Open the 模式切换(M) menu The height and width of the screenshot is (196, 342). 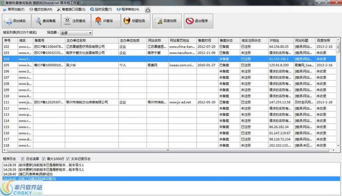41,9
